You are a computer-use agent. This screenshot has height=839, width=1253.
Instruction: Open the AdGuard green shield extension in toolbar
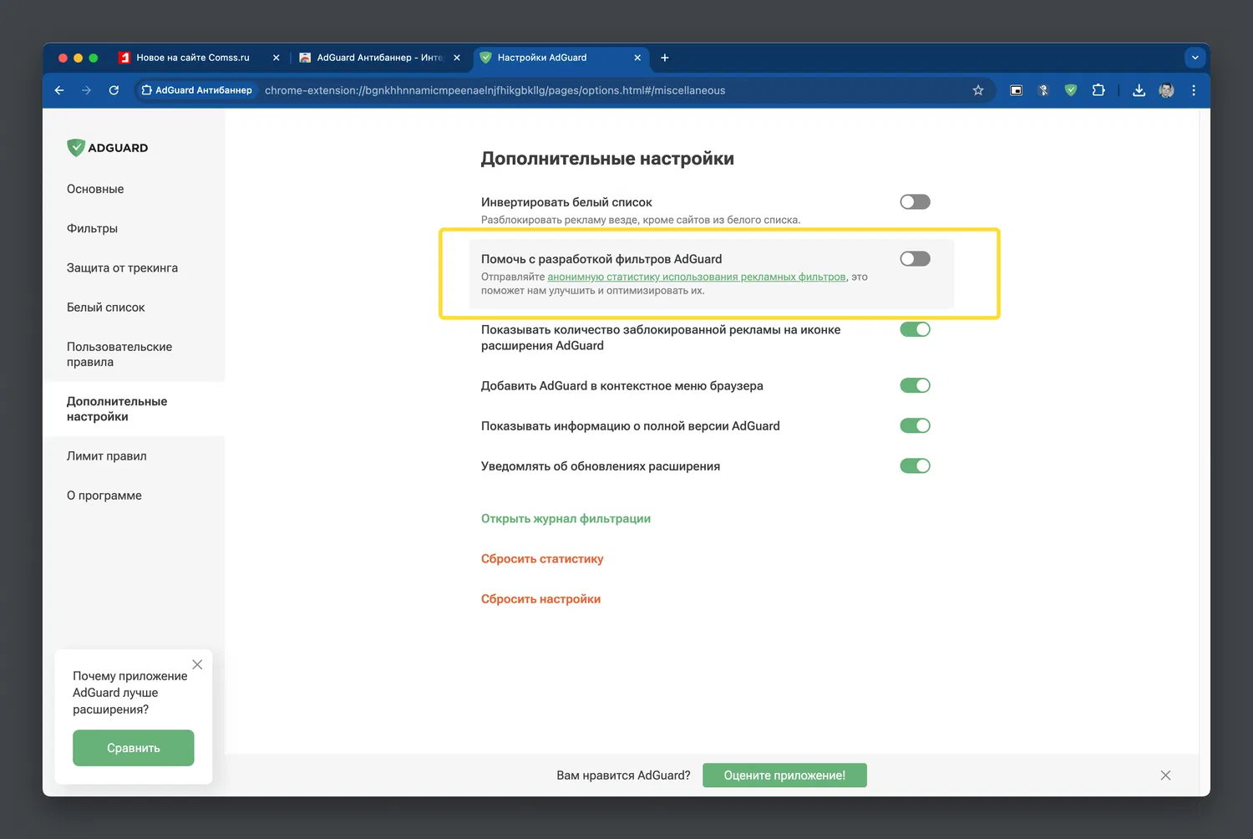1071,90
